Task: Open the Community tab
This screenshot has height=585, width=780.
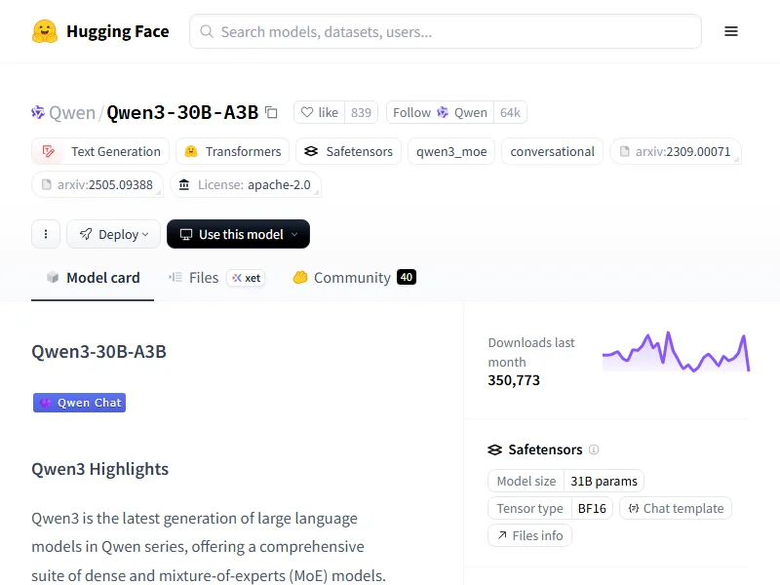Action: [x=342, y=278]
